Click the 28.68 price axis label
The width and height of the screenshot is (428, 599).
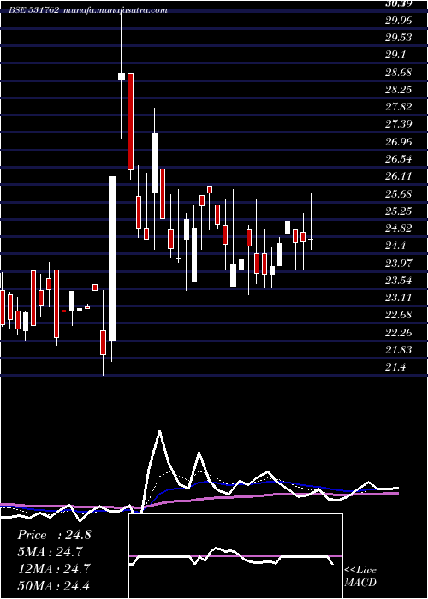[399, 73]
